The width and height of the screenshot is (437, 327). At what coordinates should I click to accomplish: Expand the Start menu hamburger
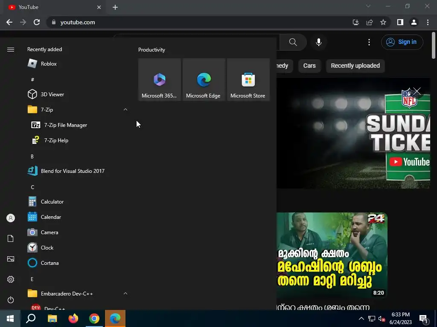[x=11, y=49]
